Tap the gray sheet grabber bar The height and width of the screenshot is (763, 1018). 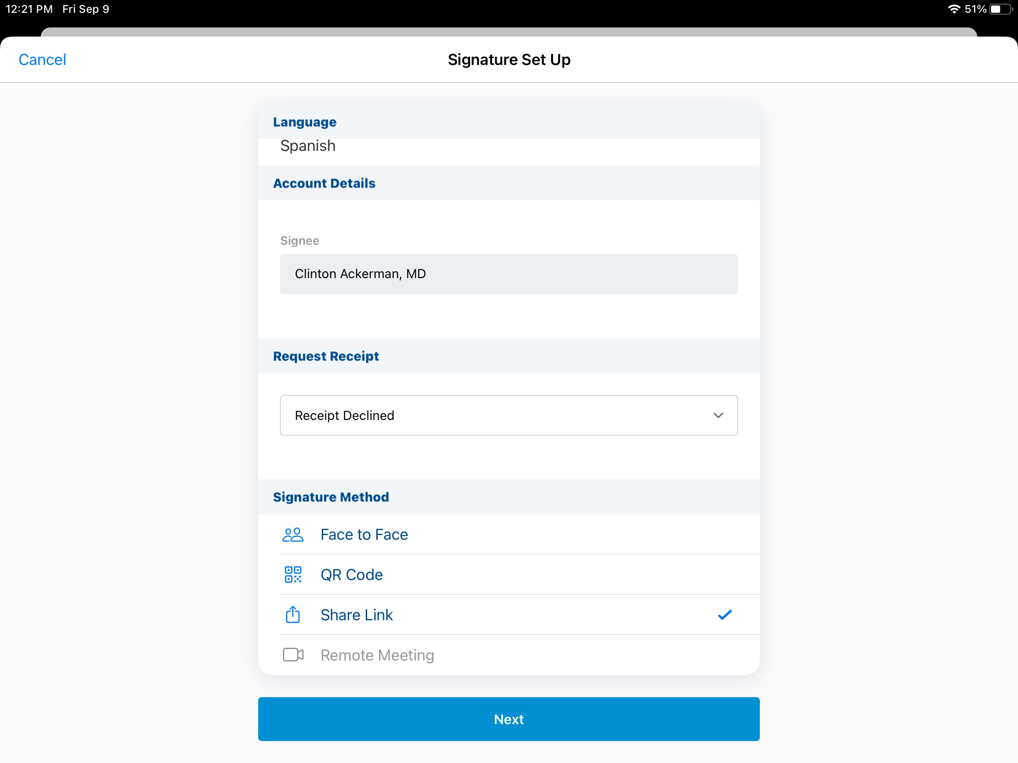[508, 32]
